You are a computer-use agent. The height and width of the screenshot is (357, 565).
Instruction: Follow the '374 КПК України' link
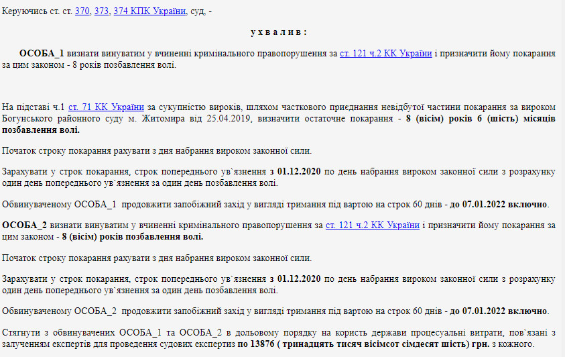(149, 11)
